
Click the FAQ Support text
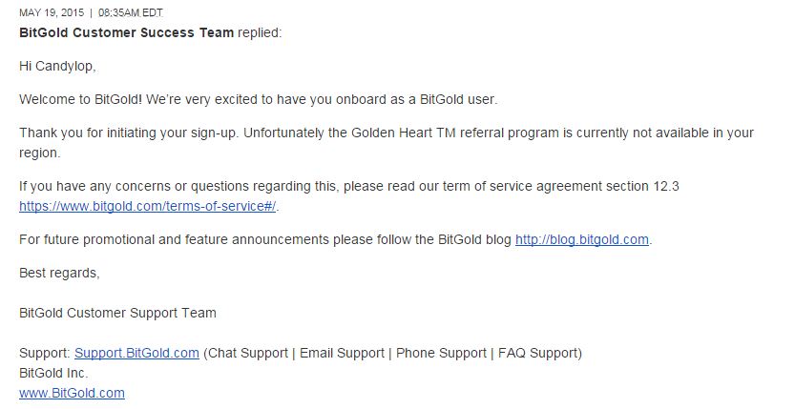coord(537,353)
